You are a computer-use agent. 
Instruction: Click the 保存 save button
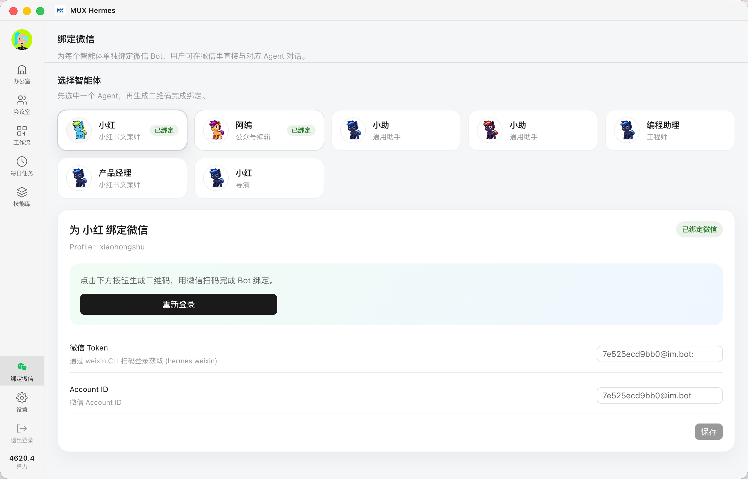click(709, 431)
